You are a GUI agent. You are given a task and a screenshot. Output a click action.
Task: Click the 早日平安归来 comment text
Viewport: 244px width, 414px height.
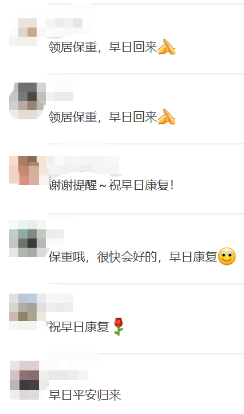pos(85,395)
